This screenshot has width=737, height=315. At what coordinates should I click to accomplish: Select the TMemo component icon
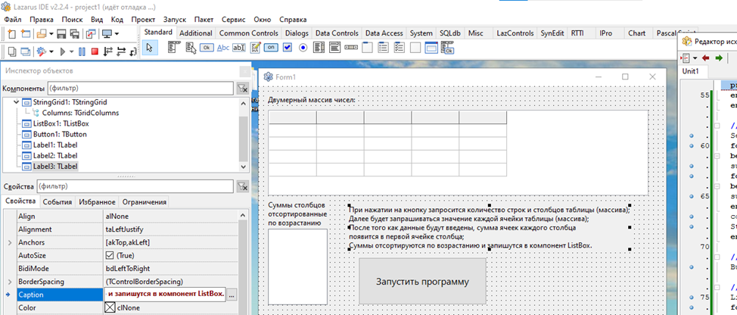256,47
